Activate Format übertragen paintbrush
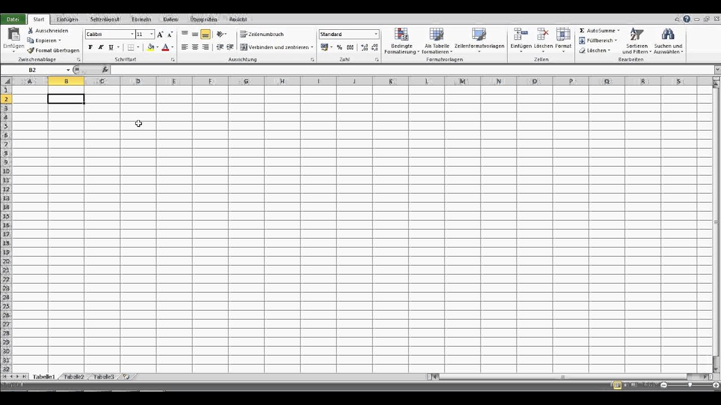The height and width of the screenshot is (405, 721). pyautogui.click(x=54, y=50)
